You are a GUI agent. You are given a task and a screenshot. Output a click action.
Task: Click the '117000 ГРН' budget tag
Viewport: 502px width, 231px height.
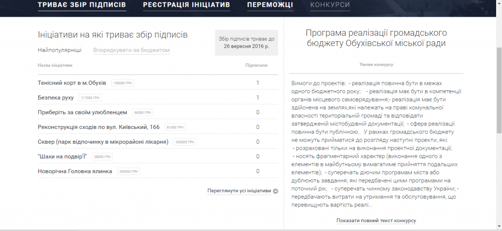[90, 98]
